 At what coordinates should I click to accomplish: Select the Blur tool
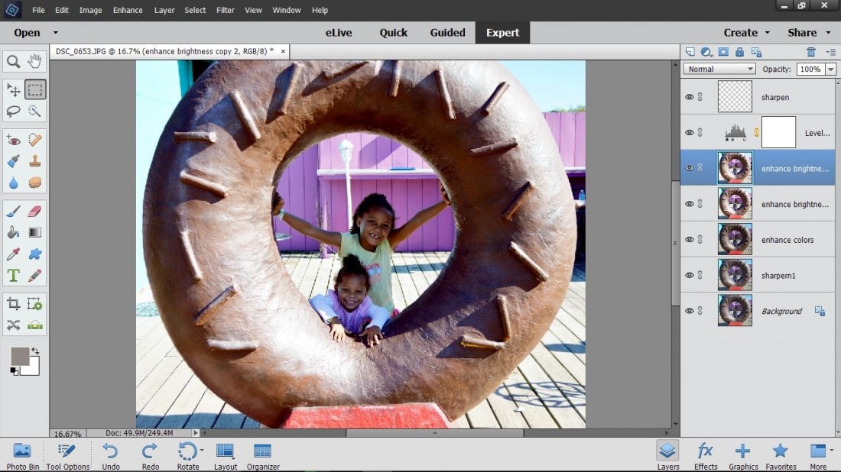14,183
